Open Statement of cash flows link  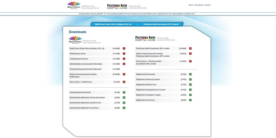[x=145, y=100]
